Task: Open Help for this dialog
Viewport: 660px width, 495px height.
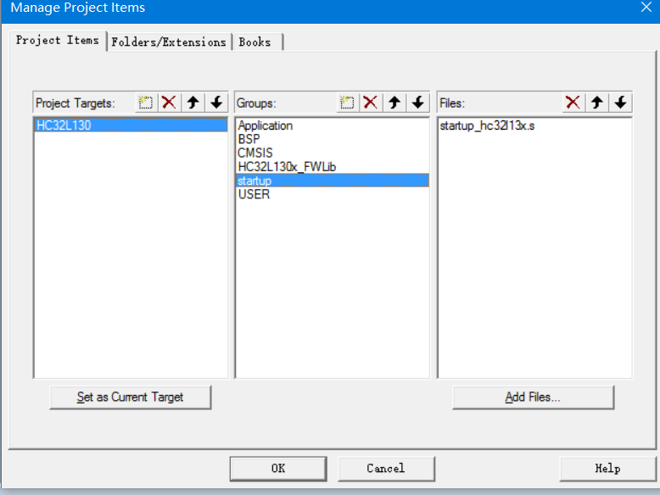Action: (607, 469)
